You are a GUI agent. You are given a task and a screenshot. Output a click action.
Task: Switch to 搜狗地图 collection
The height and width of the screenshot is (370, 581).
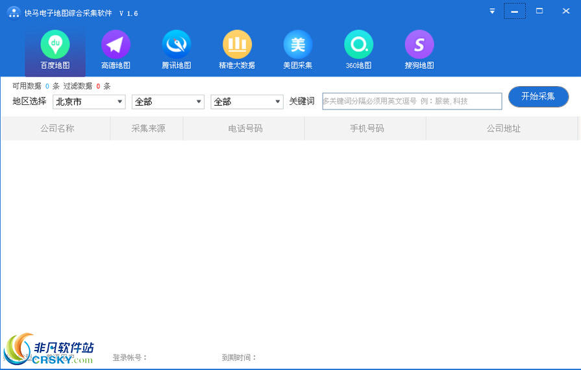tap(419, 50)
